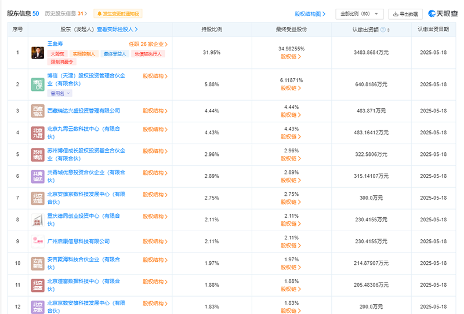The image size is (464, 314).
Task: Open 股权链 under 1.97% for 安吉聚海
Action: click(291, 268)
